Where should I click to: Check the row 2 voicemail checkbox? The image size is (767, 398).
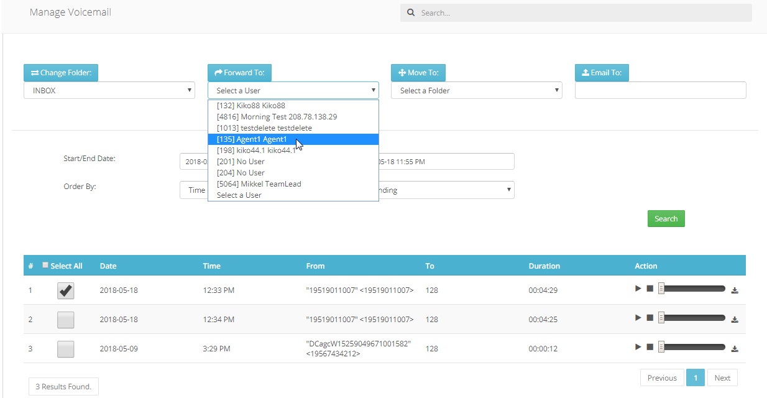pyautogui.click(x=65, y=320)
